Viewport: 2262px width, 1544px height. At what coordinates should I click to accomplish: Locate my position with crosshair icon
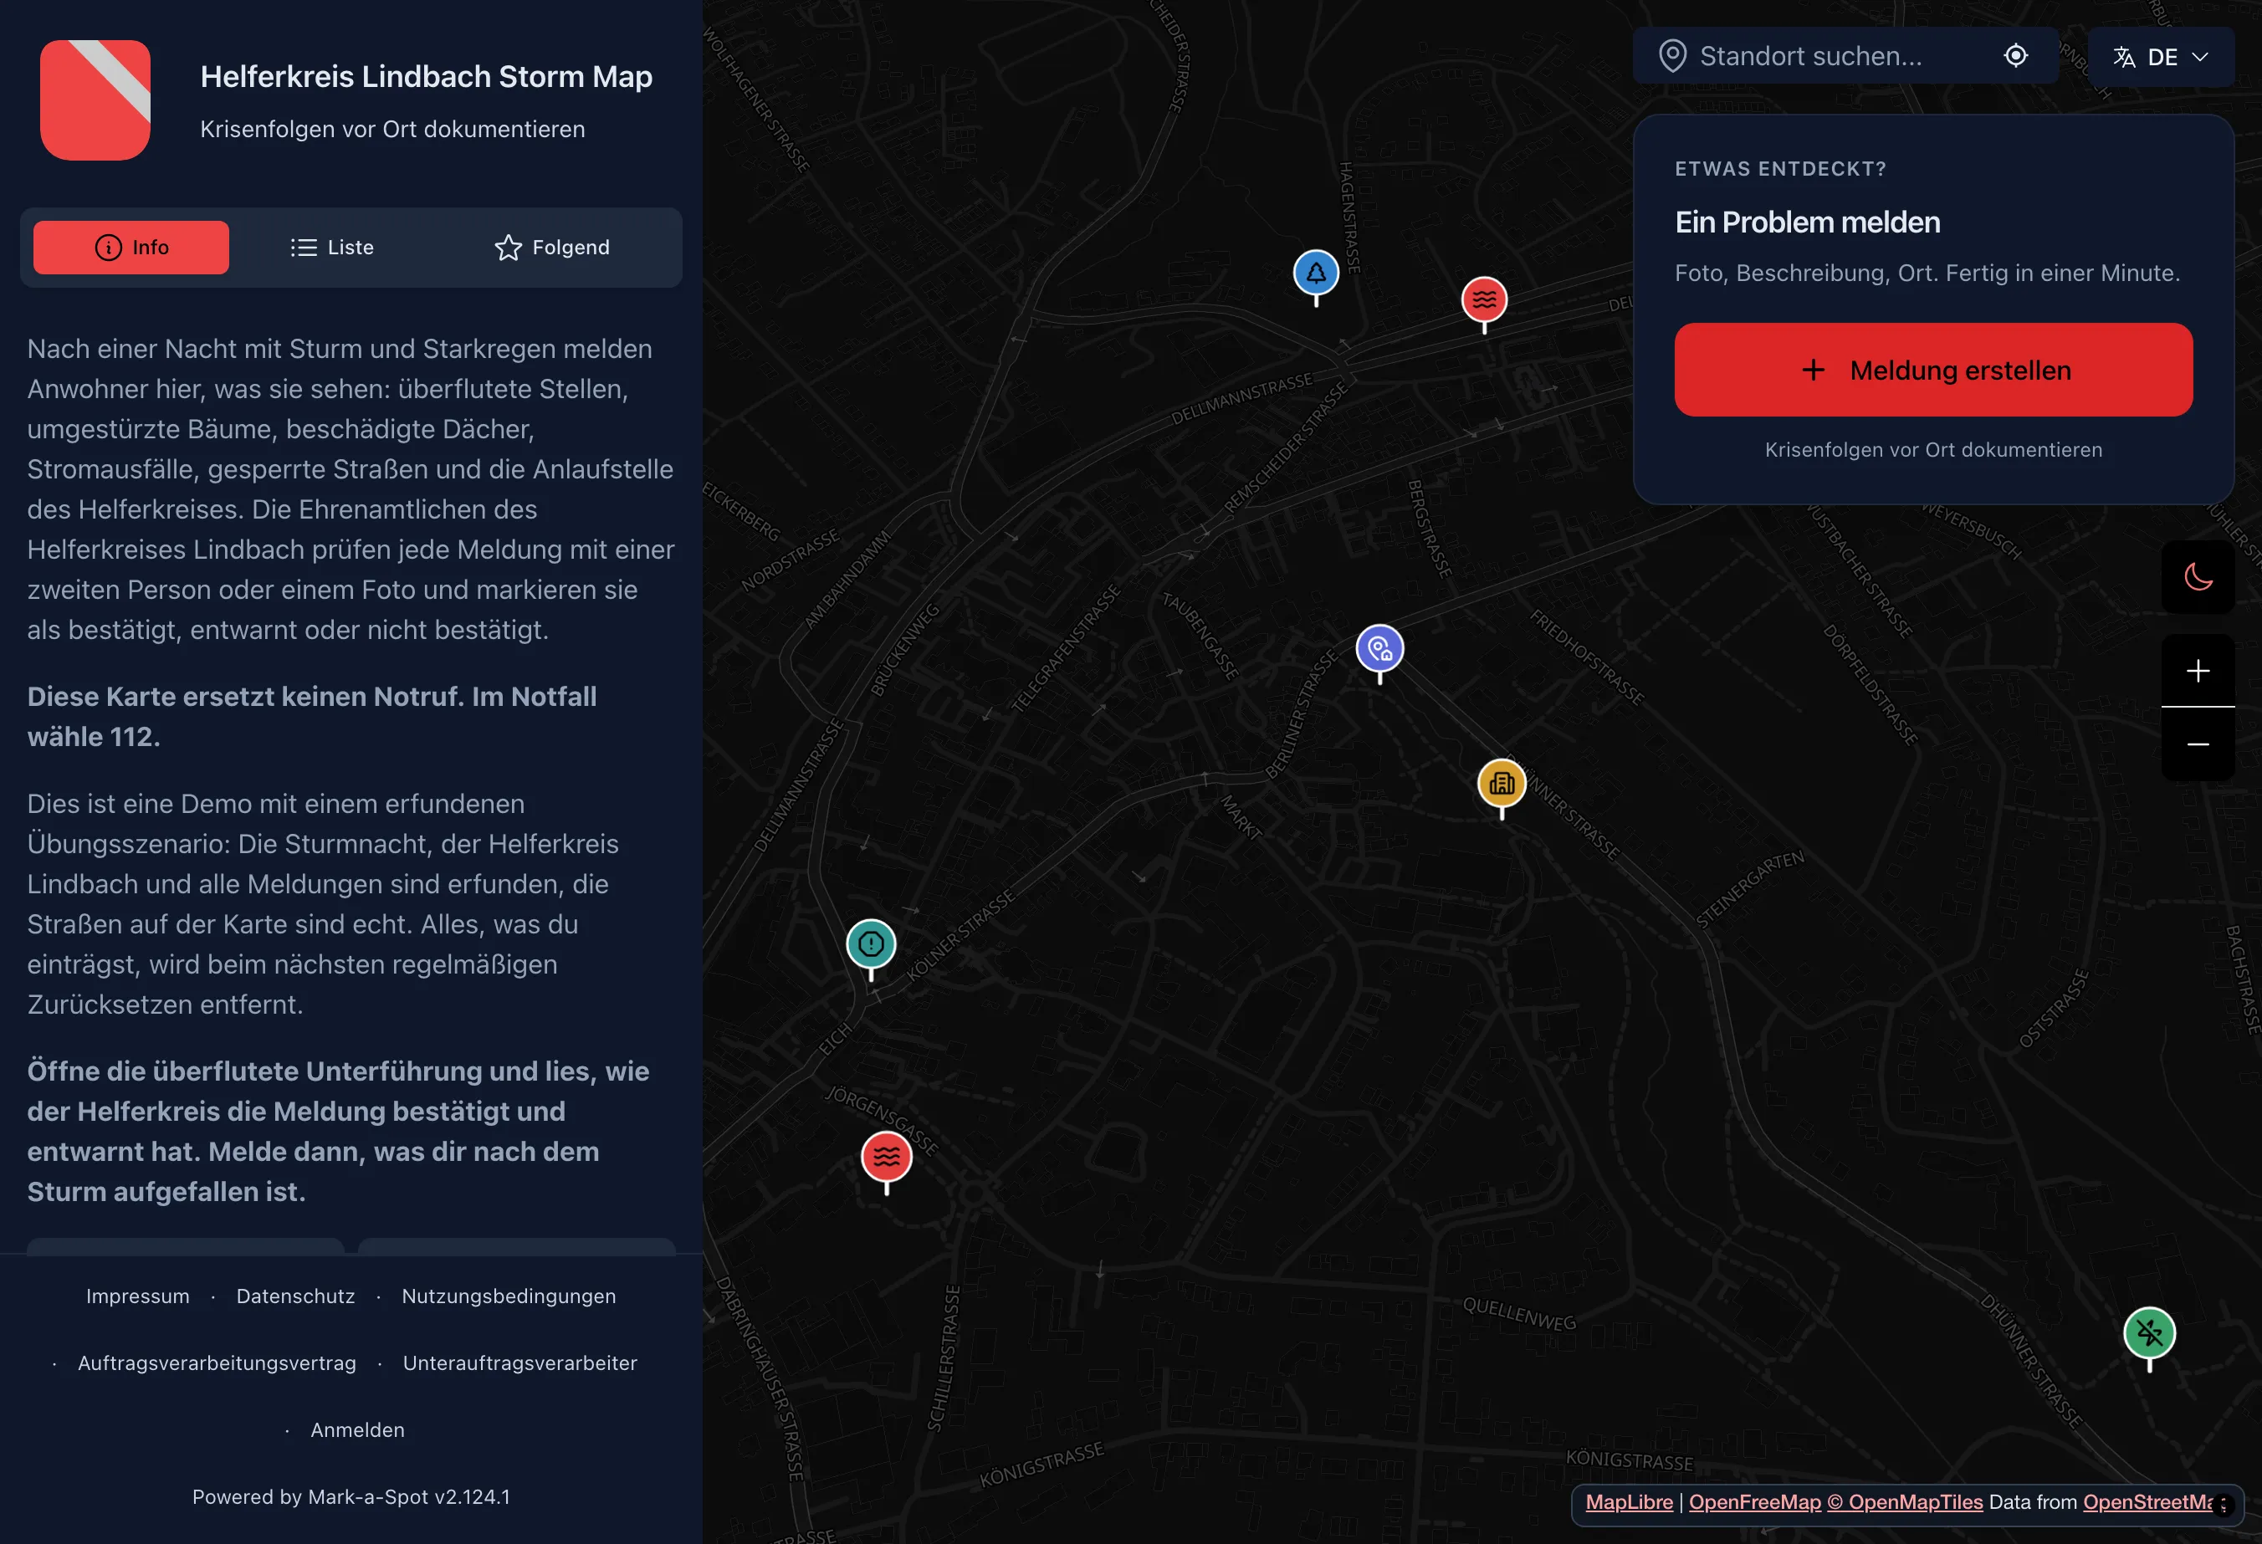[x=2016, y=56]
